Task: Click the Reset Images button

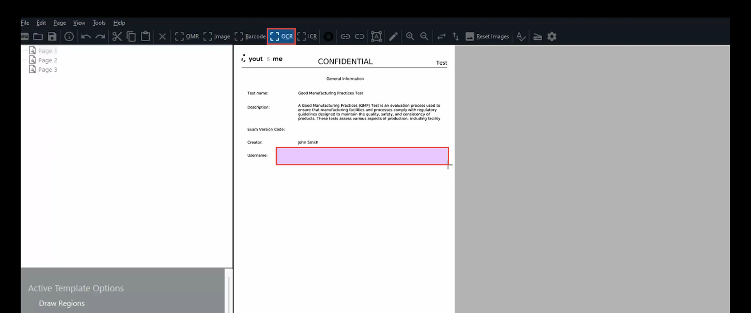Action: pos(487,37)
